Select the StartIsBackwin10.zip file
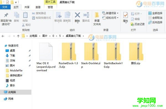The width and height of the screenshot is (166, 109). click(113, 55)
